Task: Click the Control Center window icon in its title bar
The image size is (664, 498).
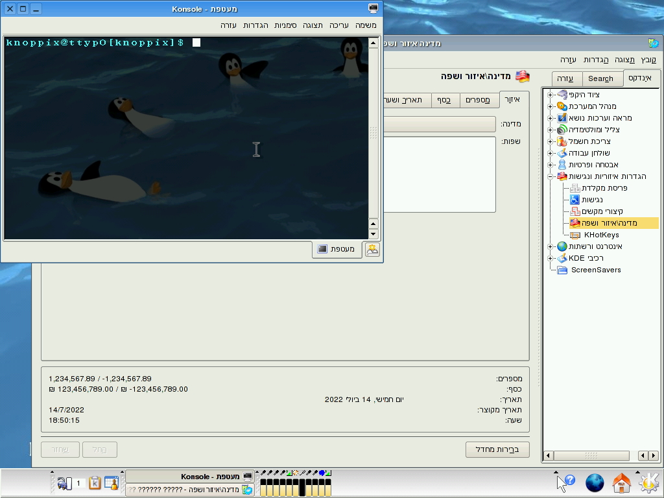Action: coord(654,43)
